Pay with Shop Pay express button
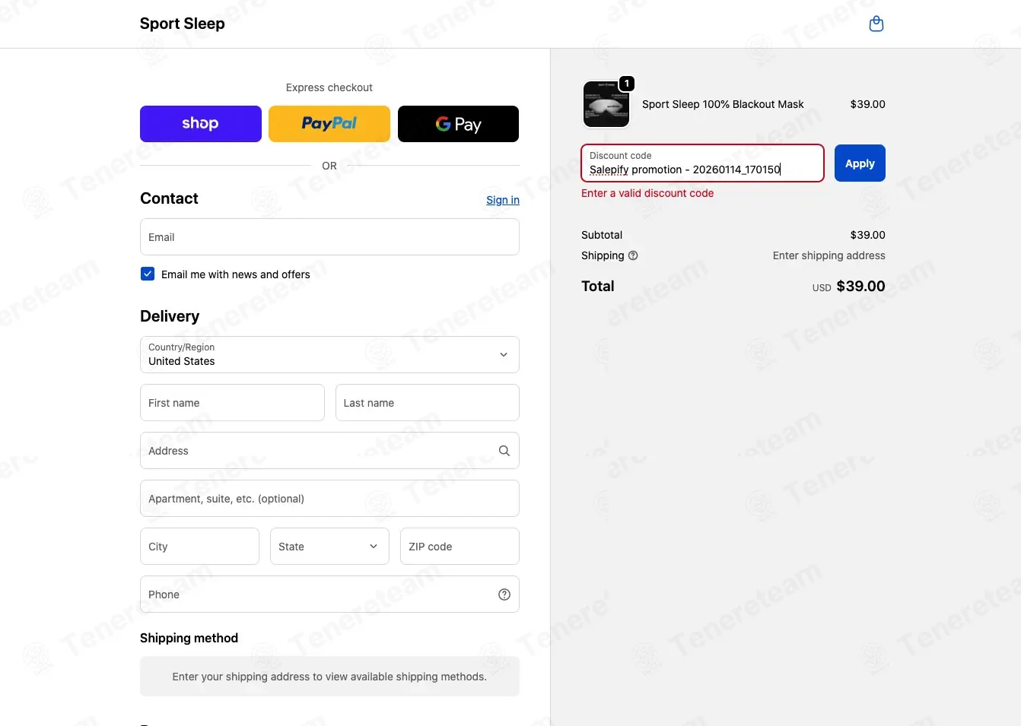The height and width of the screenshot is (726, 1021). click(x=201, y=124)
